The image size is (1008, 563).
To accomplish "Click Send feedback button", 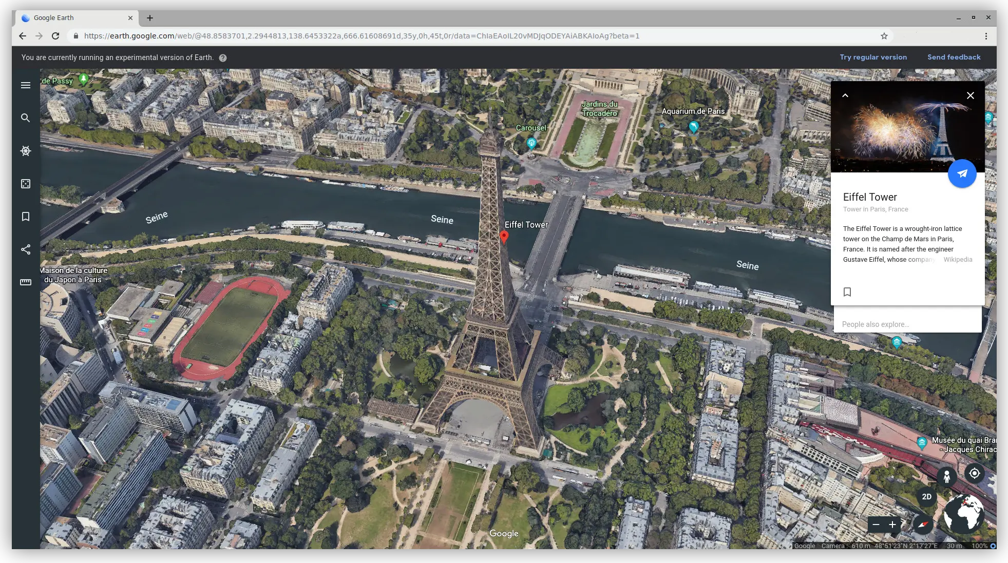I will [954, 57].
